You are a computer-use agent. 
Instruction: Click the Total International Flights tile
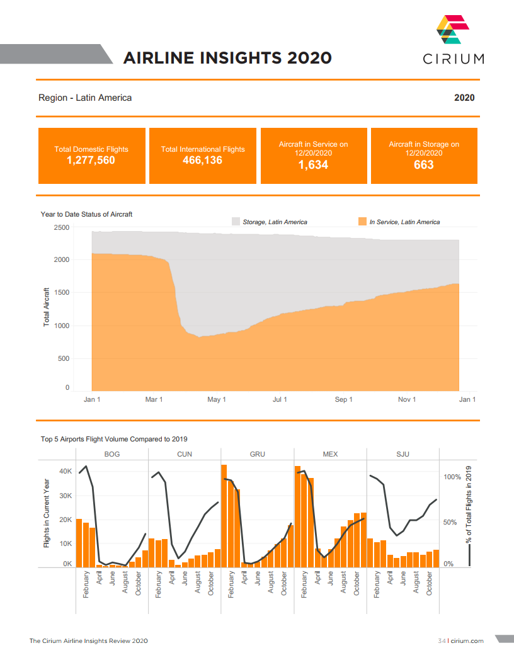202,156
